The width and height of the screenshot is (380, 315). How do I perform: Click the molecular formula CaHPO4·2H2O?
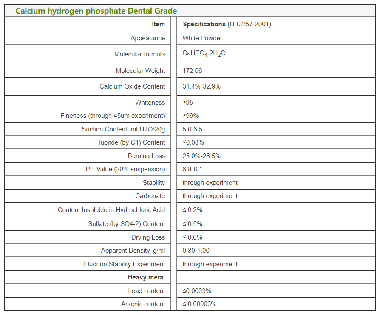(204, 54)
